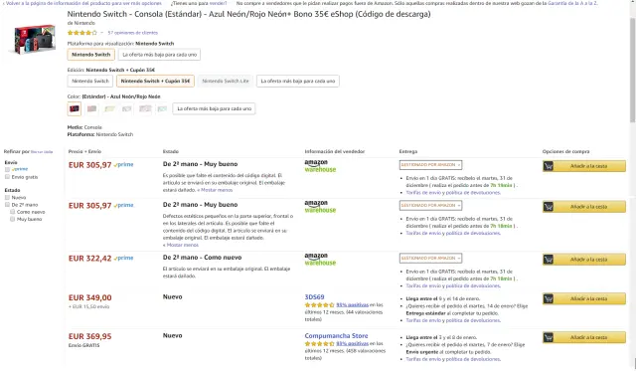Click the Prime badge next to EUR 322,42
This screenshot has width=636, height=371.
[123, 259]
